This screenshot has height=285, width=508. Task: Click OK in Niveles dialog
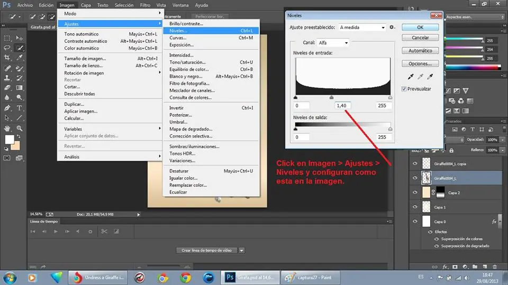point(420,27)
